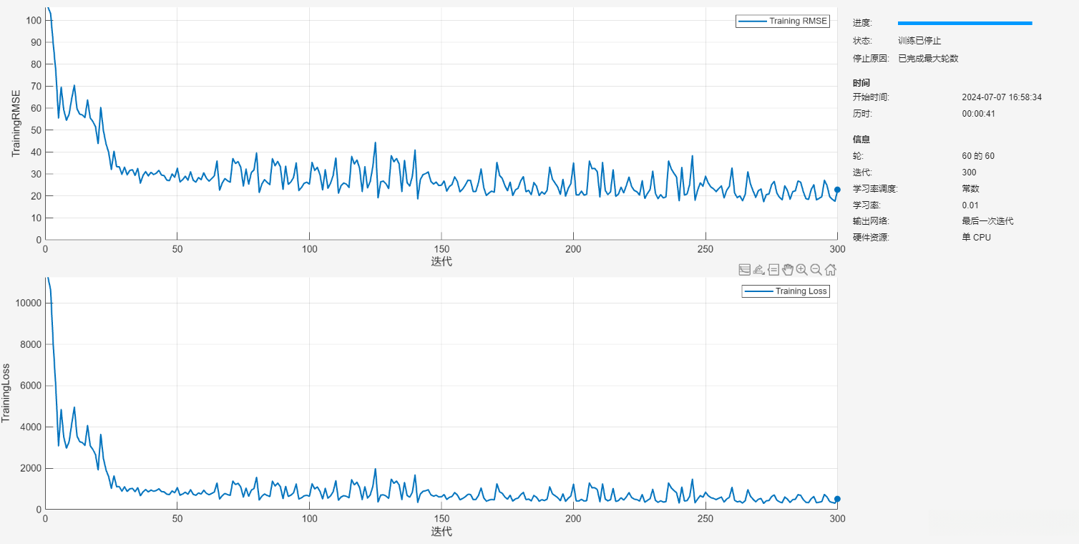This screenshot has height=544, width=1079.
Task: Click the 停止原因: label
Action: click(x=871, y=59)
